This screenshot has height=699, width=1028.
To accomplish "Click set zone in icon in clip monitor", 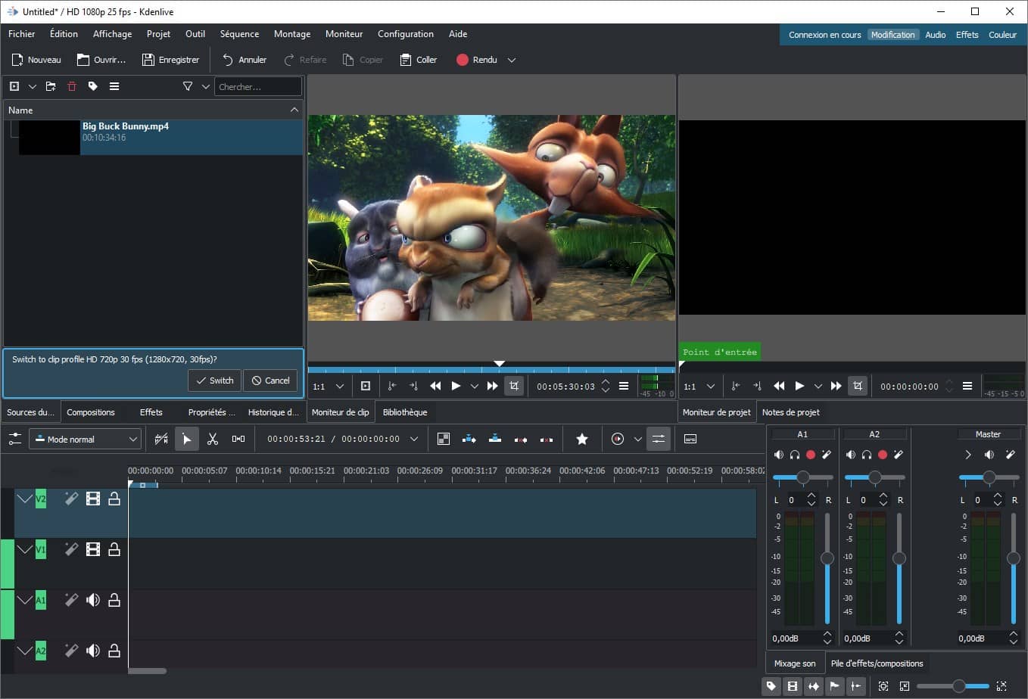I will [x=392, y=386].
